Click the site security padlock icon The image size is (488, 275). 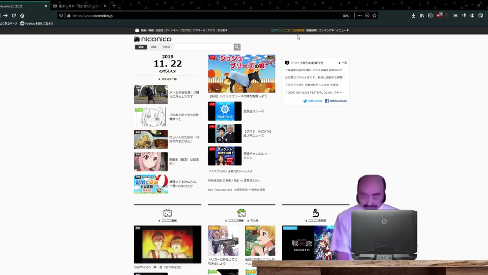pyautogui.click(x=69, y=16)
